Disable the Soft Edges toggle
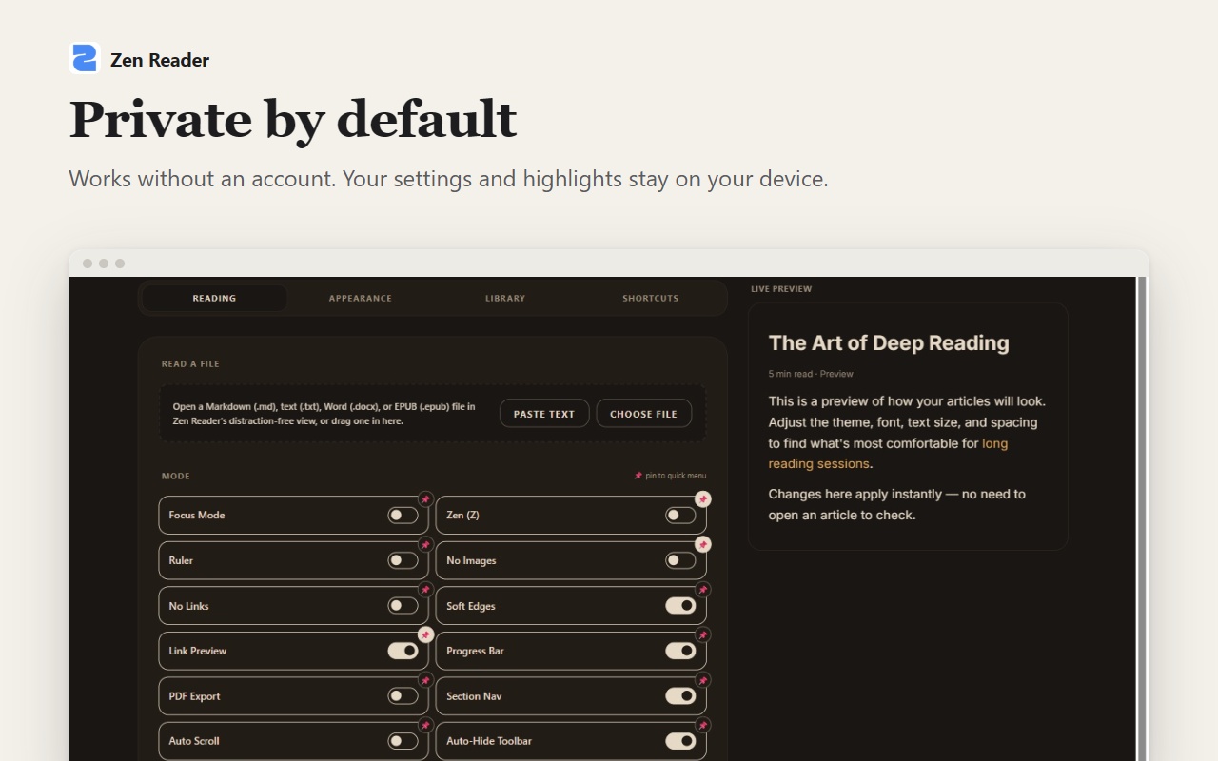The width and height of the screenshot is (1218, 761). 680,606
